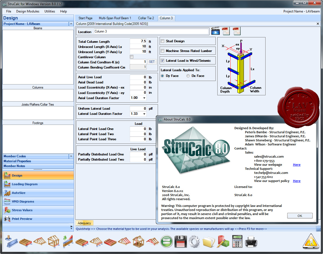323x254 pixels.
Task: Click the Here link for webpage
Action: 297,165
